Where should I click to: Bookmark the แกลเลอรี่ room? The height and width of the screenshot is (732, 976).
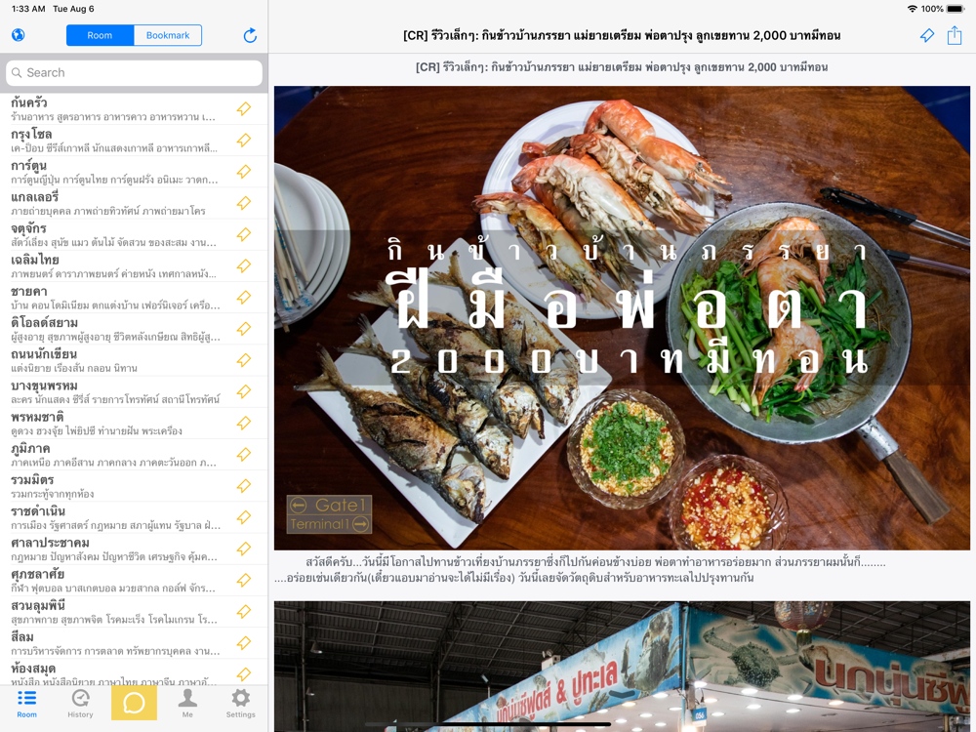[x=244, y=203]
